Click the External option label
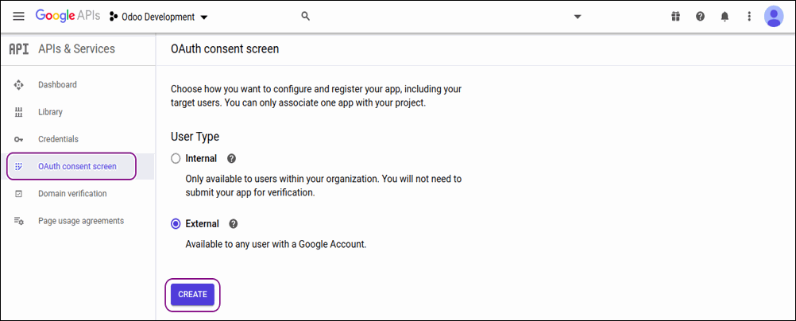This screenshot has width=796, height=321. 202,223
